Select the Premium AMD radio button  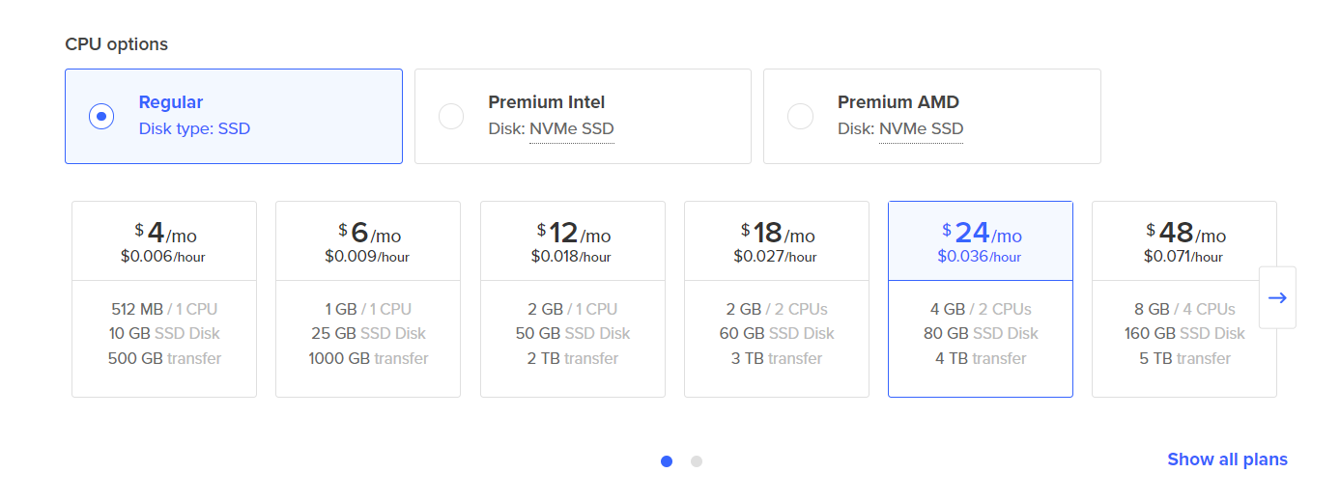pyautogui.click(x=800, y=116)
